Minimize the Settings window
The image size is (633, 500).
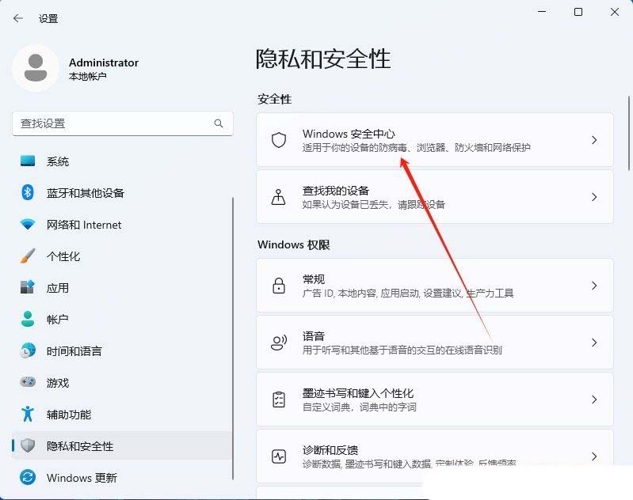click(x=542, y=12)
